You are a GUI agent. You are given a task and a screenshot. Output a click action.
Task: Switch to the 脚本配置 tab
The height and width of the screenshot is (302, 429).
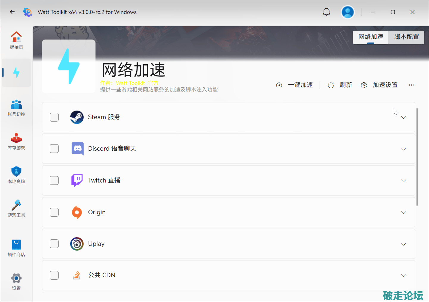pyautogui.click(x=406, y=37)
